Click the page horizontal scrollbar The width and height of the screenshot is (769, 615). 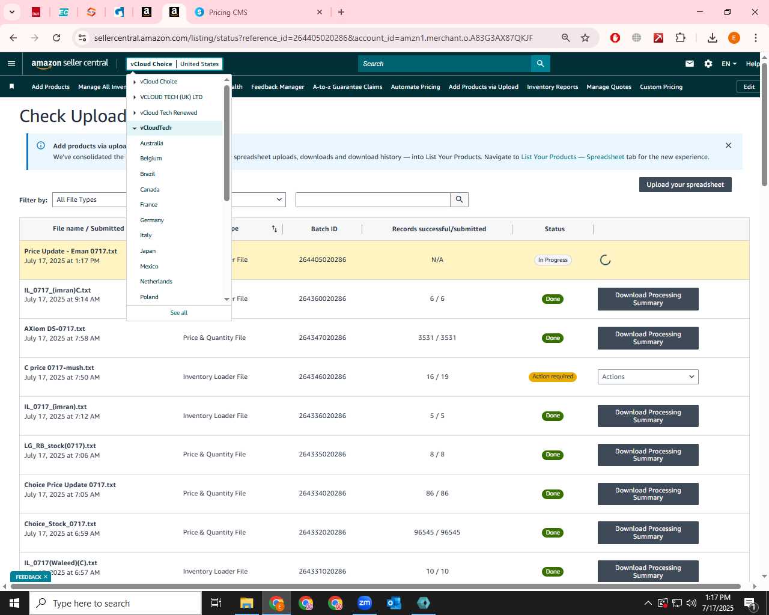coord(375,587)
